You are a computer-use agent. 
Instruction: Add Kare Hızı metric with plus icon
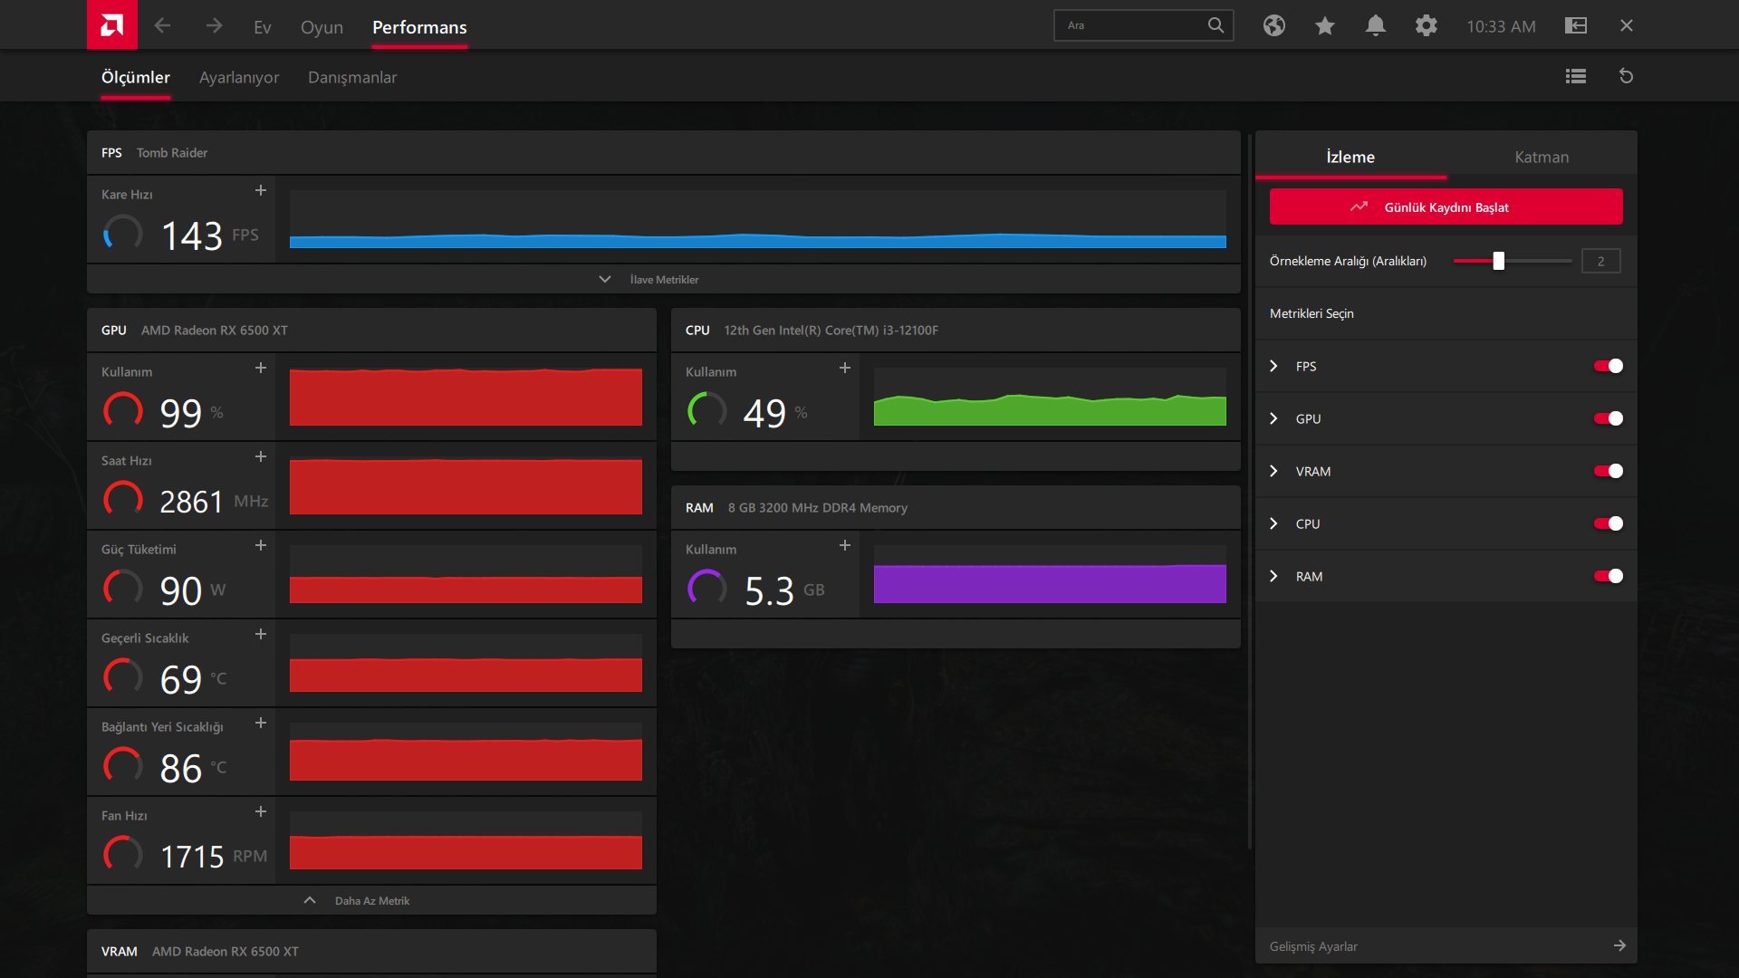coord(261,191)
